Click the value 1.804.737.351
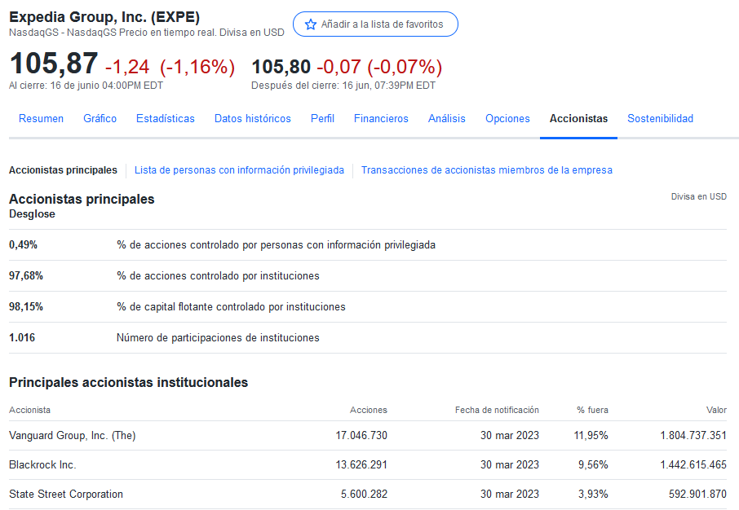Viewport: 739px width, 510px height. click(x=693, y=436)
